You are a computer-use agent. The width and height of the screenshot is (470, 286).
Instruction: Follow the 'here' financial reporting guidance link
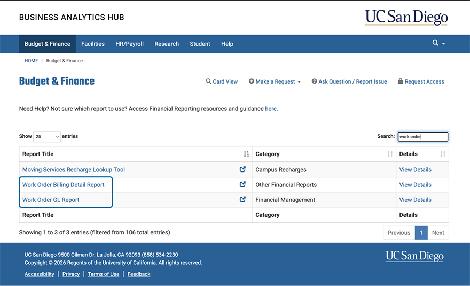271,109
